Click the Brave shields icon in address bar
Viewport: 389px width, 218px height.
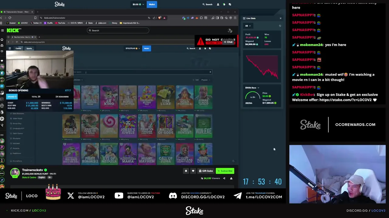pyautogui.click(x=160, y=18)
